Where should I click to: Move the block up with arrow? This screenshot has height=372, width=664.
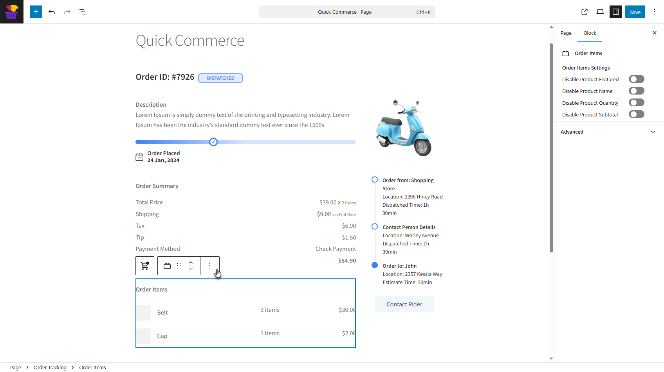[191, 263]
